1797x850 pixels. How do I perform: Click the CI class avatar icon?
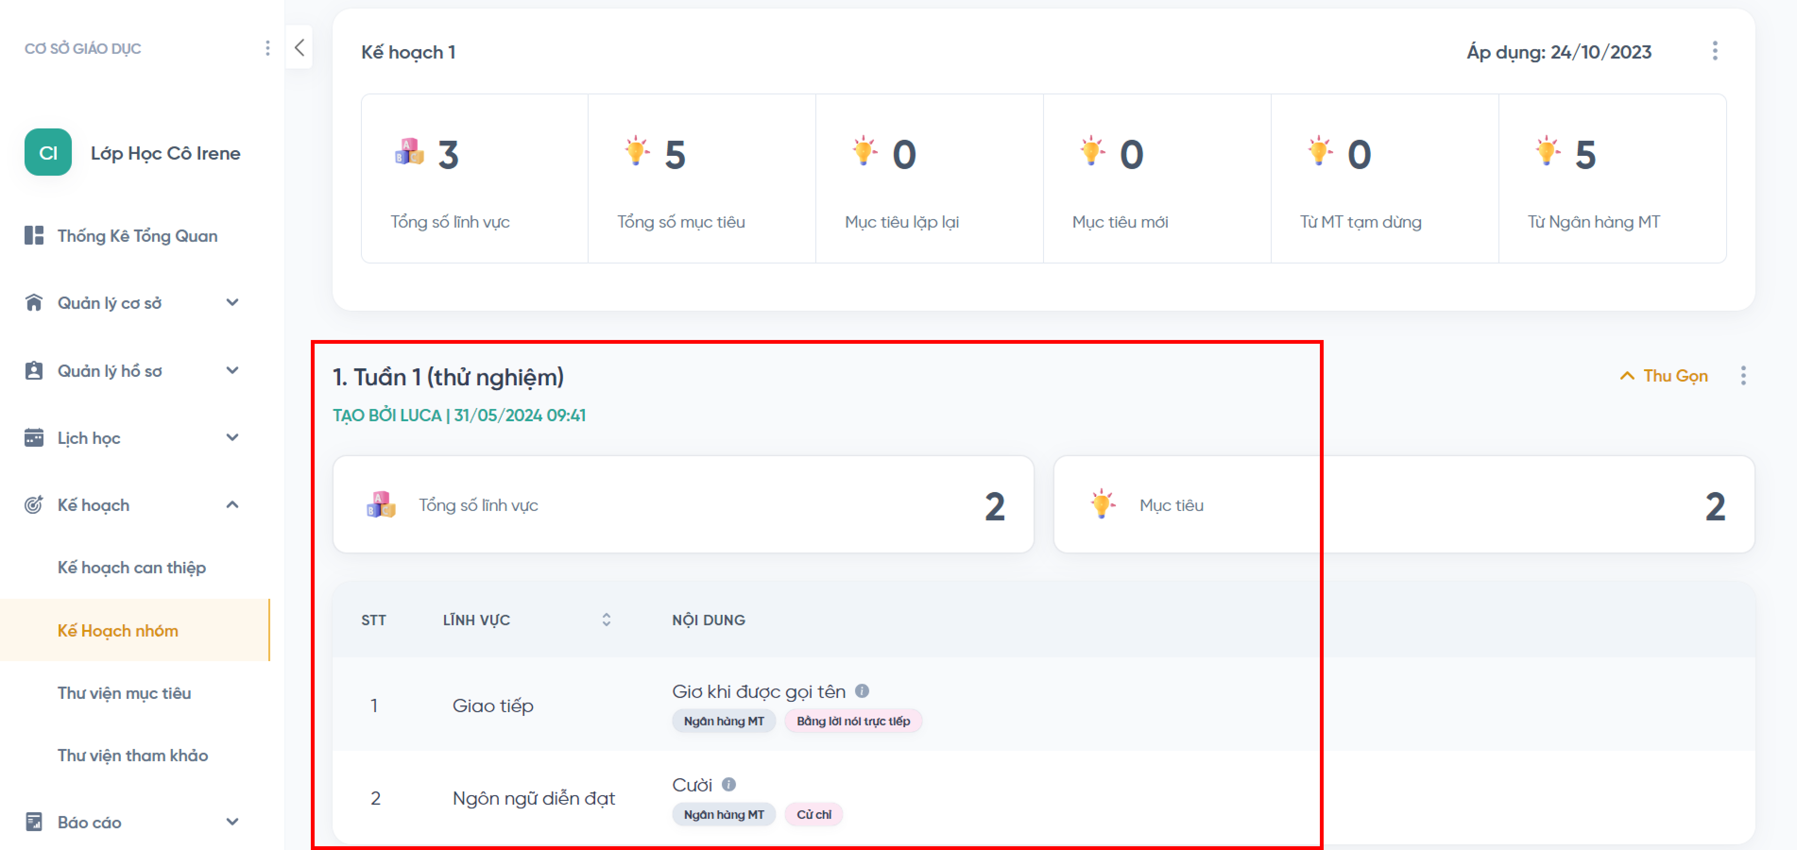click(48, 153)
